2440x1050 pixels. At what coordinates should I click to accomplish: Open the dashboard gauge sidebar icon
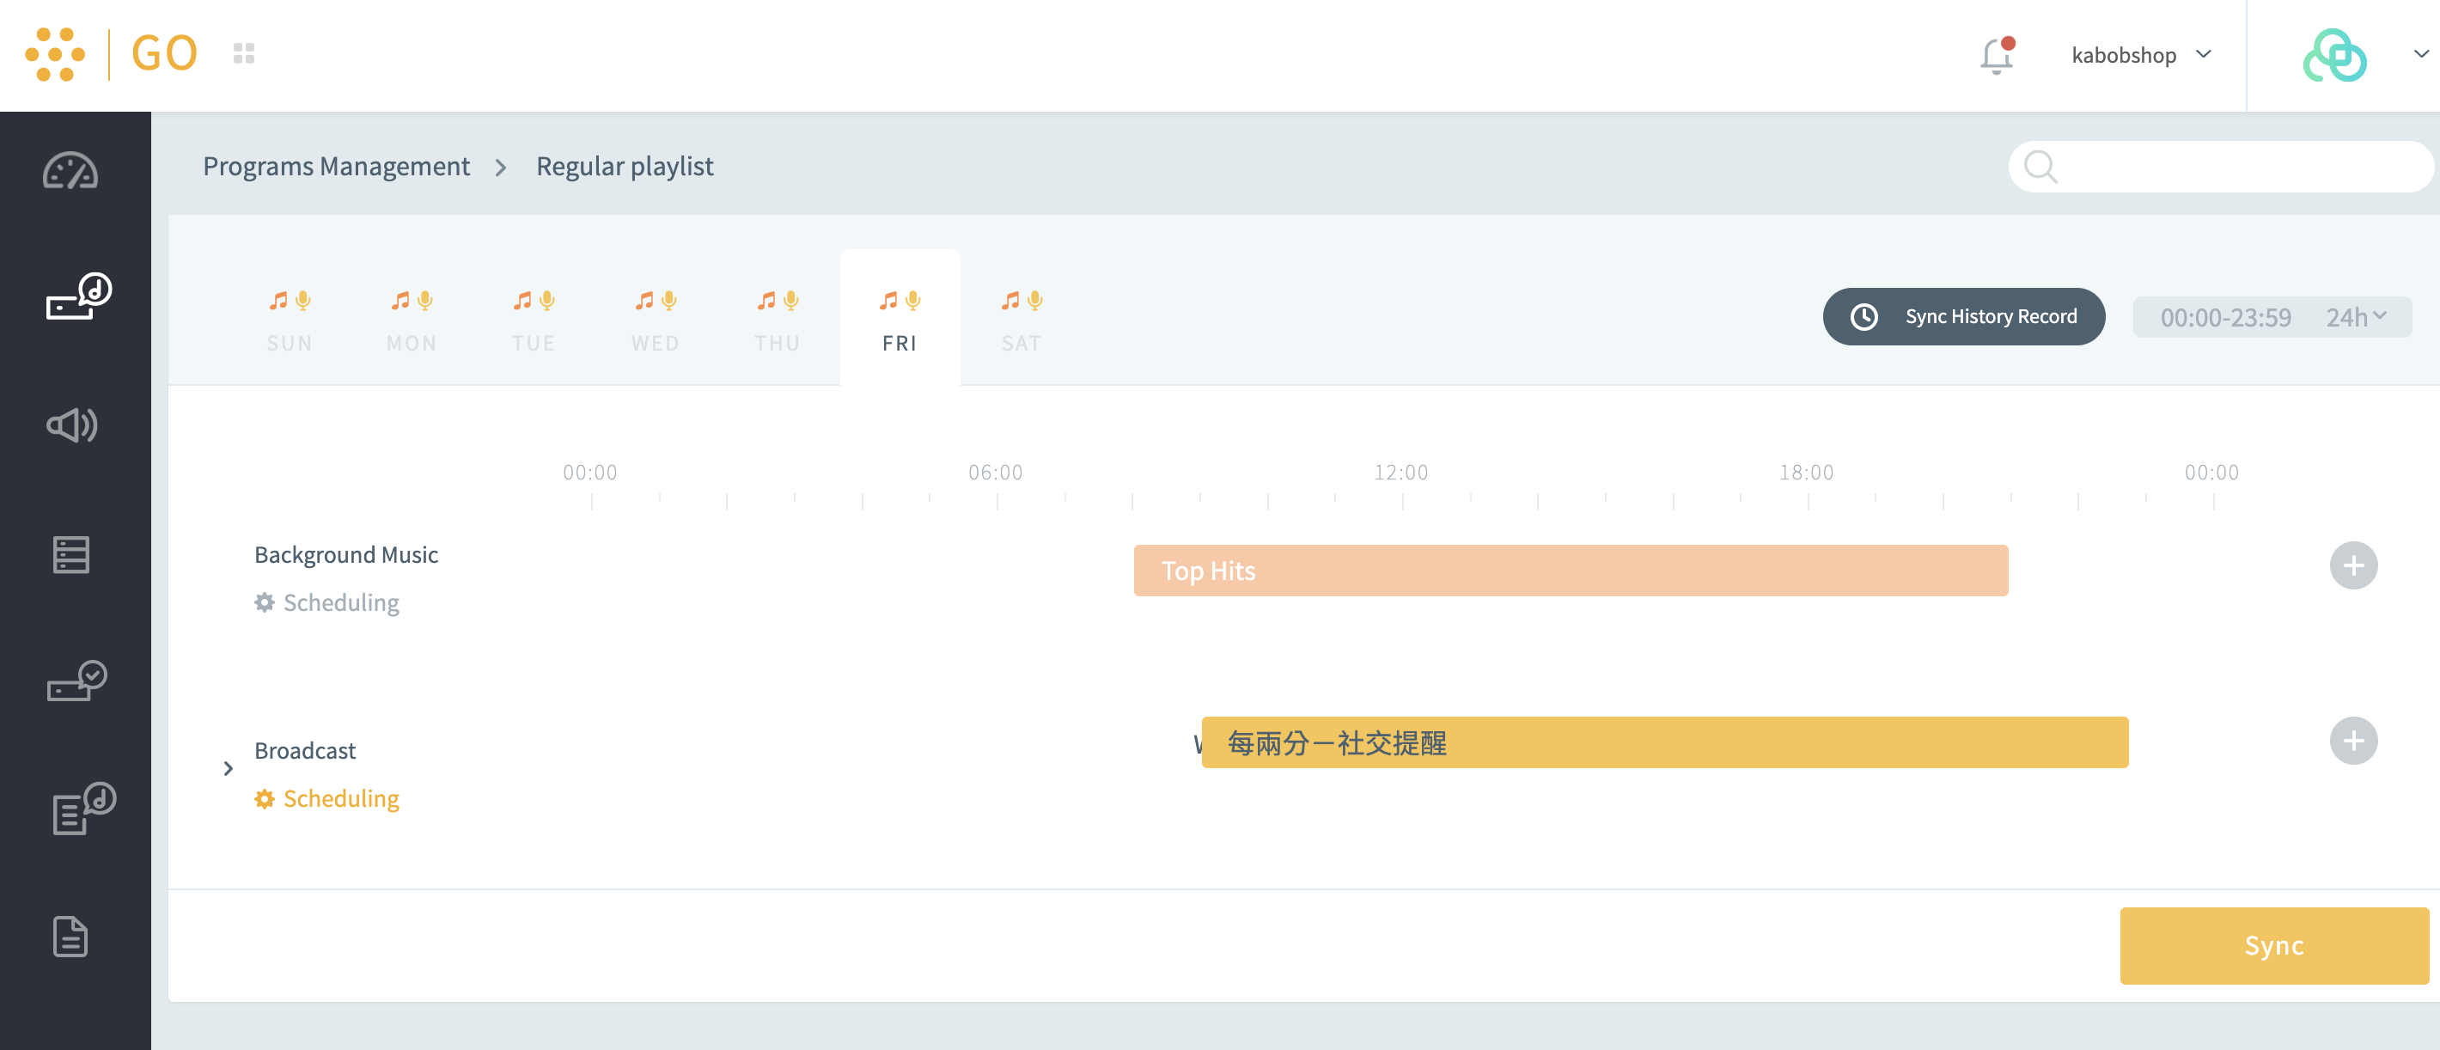click(71, 172)
